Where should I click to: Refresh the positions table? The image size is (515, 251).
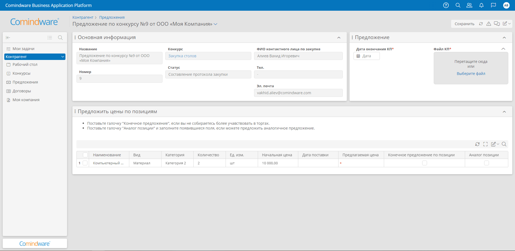pos(477,144)
